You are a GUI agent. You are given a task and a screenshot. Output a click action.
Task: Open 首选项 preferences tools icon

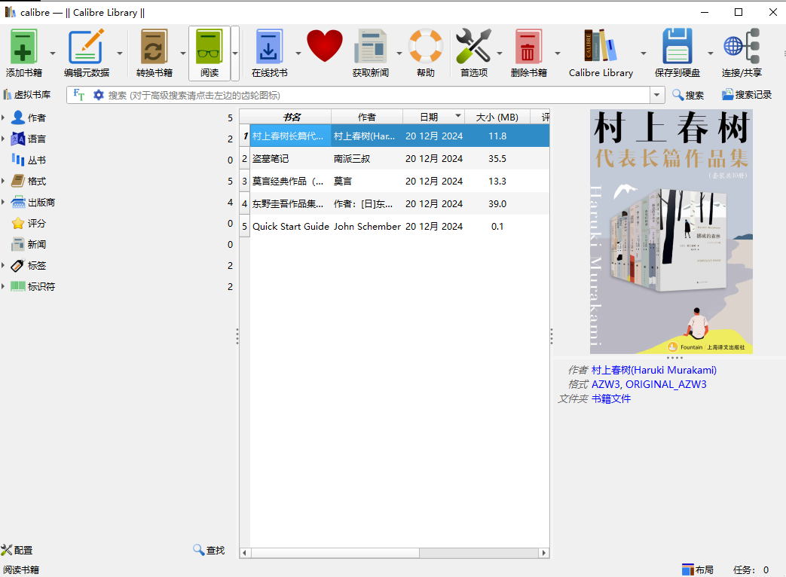coord(473,47)
